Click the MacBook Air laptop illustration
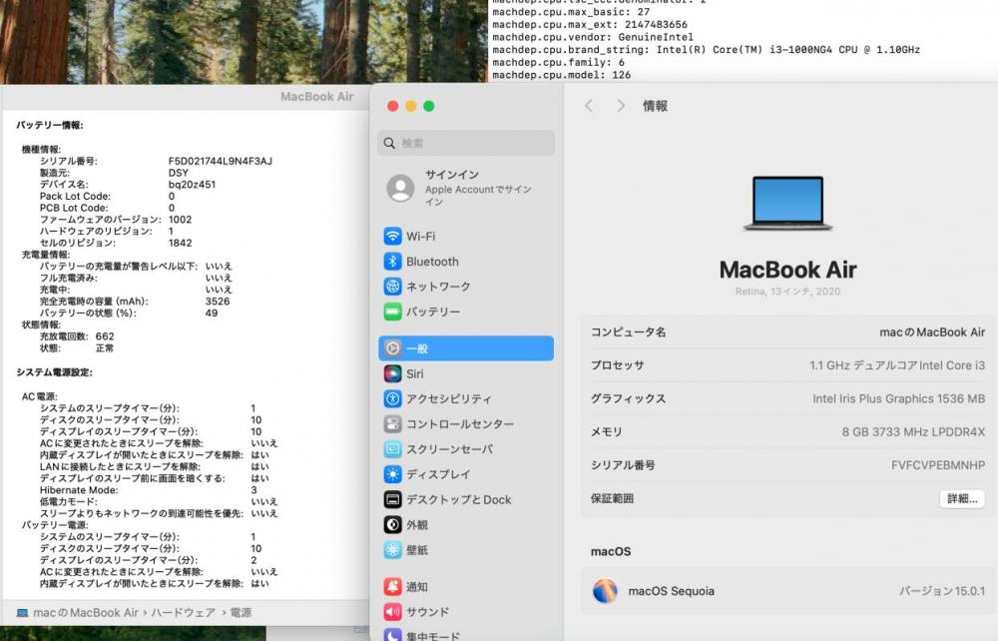 point(788,204)
